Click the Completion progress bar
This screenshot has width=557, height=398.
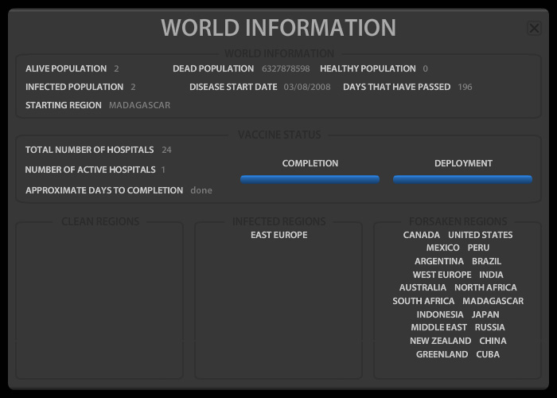tap(310, 179)
